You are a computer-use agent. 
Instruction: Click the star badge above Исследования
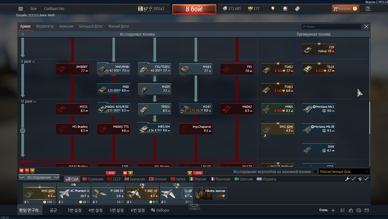click(x=32, y=171)
